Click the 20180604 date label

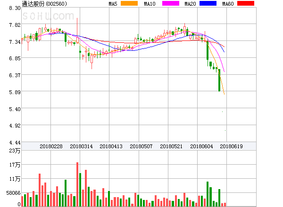[x=201, y=146]
